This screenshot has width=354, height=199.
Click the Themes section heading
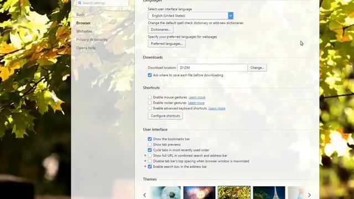coord(150,179)
